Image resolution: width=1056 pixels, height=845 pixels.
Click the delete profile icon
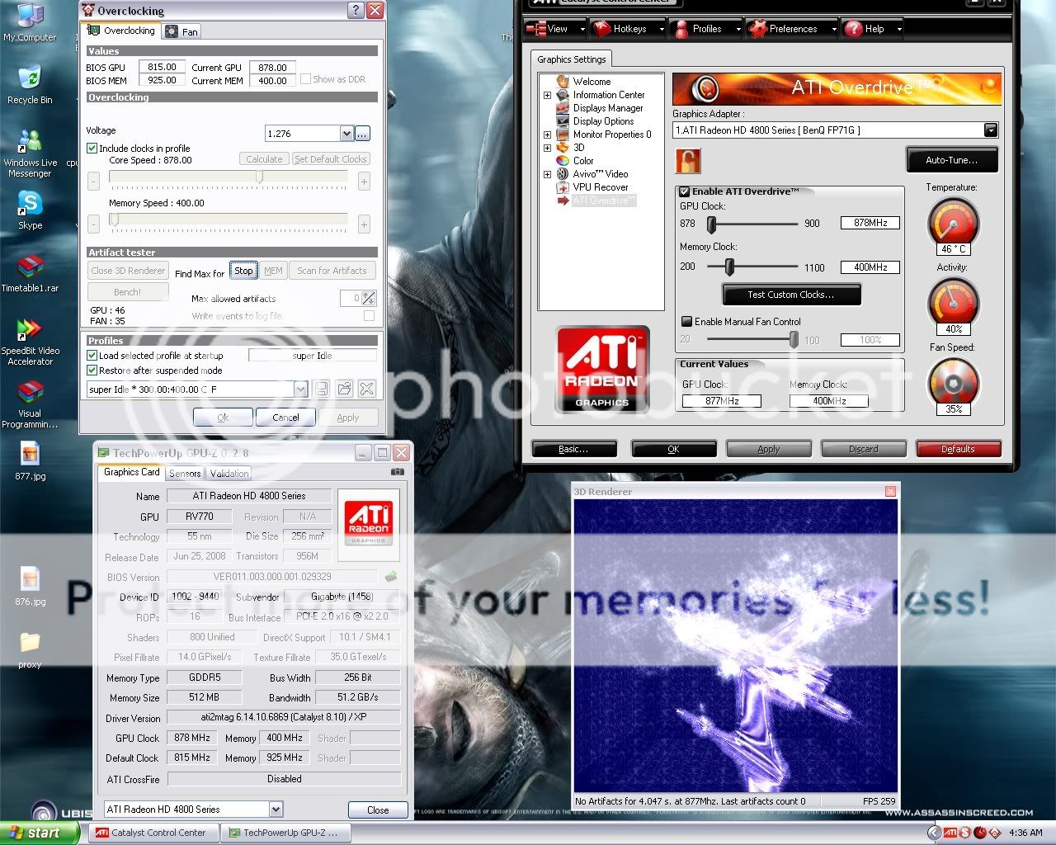367,389
